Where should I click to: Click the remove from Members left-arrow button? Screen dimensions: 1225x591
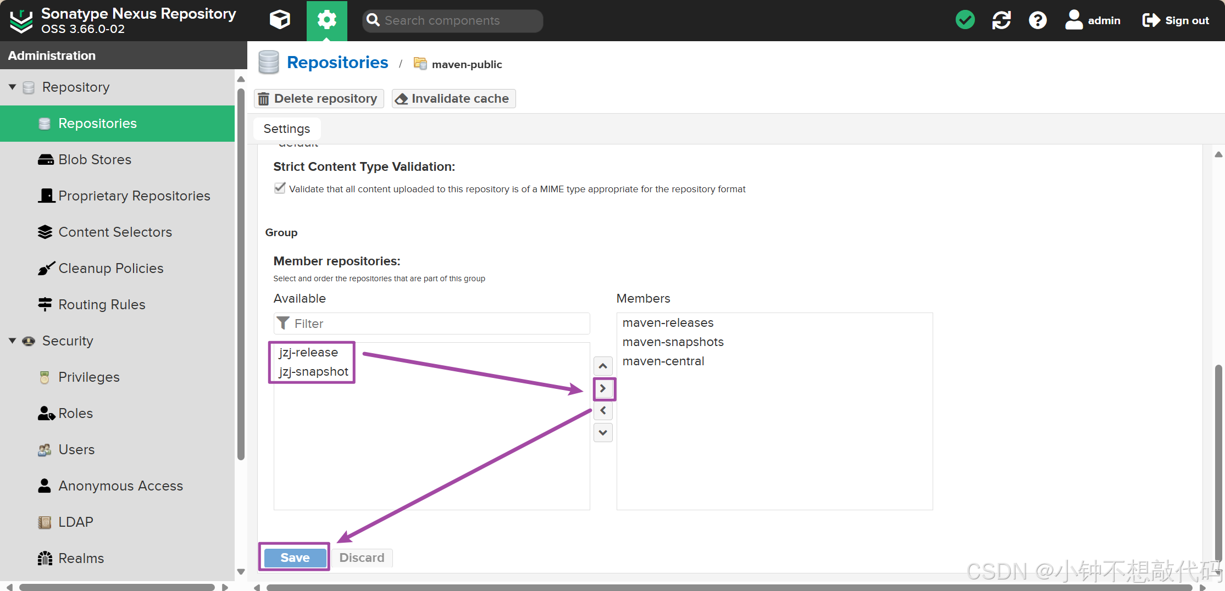click(603, 410)
